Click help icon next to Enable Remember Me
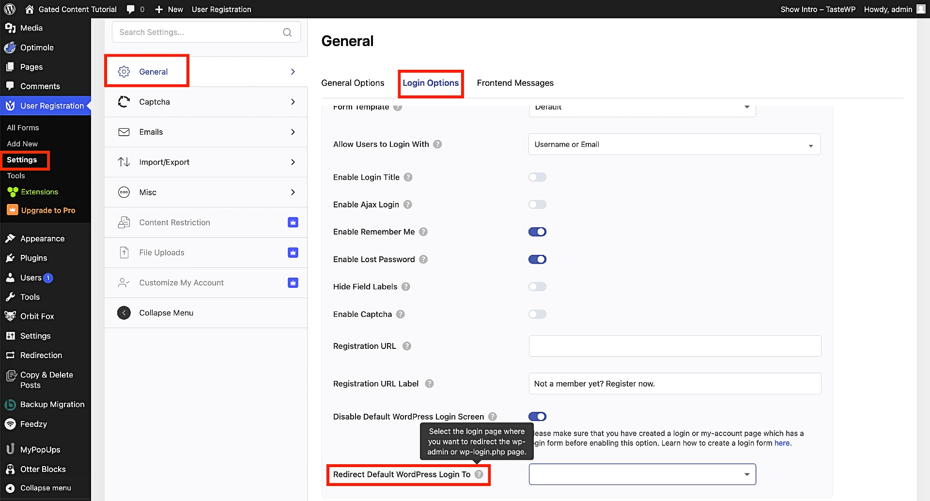Screen dimensions: 930x501 (423, 232)
